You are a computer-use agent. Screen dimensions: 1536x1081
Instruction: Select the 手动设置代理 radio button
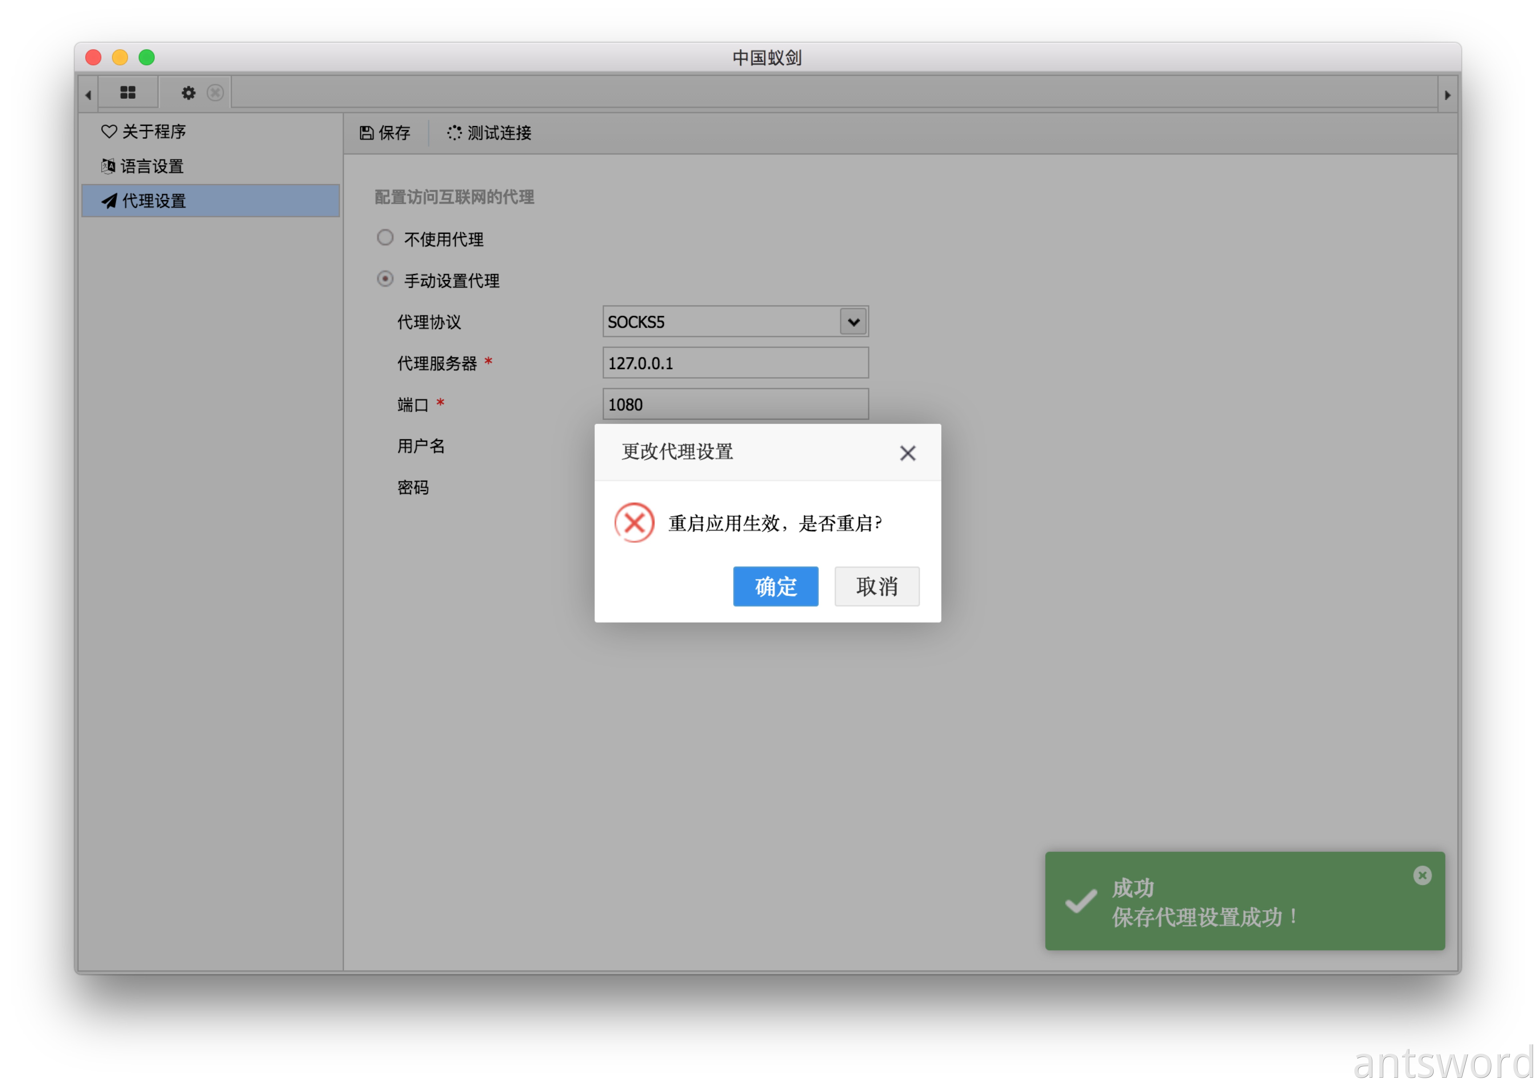coord(385,279)
